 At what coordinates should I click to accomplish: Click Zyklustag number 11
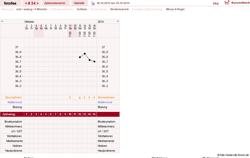(75, 114)
